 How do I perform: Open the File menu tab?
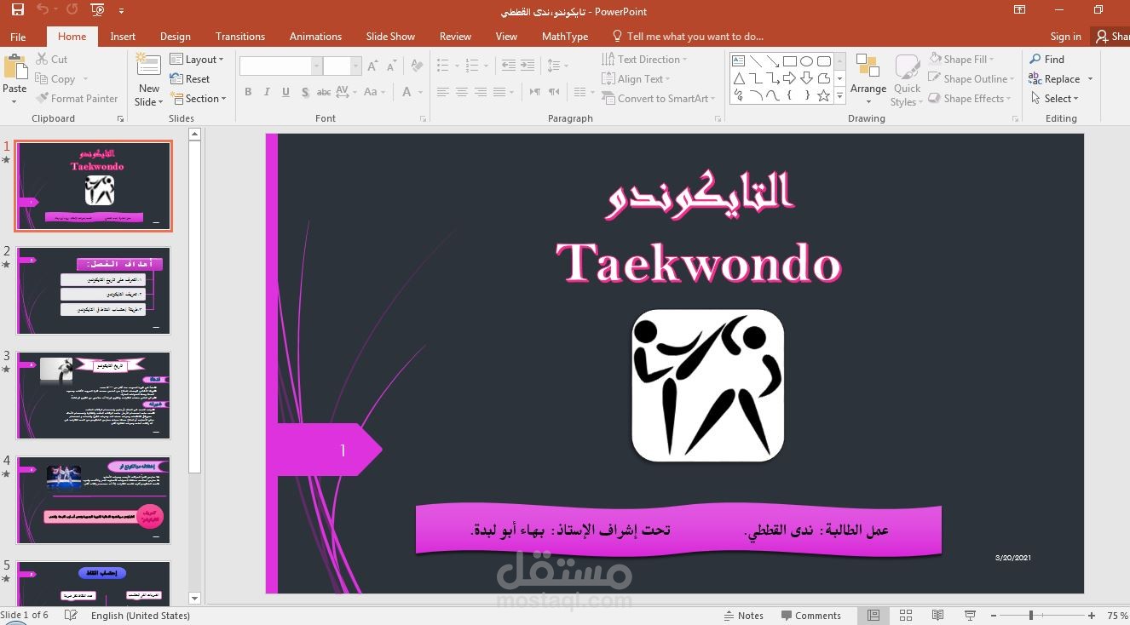tap(18, 37)
